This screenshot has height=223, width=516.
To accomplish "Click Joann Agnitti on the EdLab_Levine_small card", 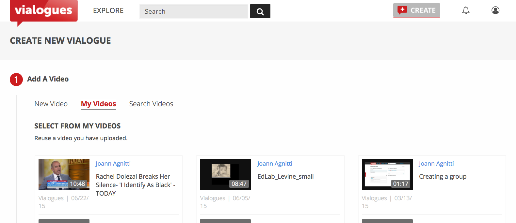I will point(275,164).
